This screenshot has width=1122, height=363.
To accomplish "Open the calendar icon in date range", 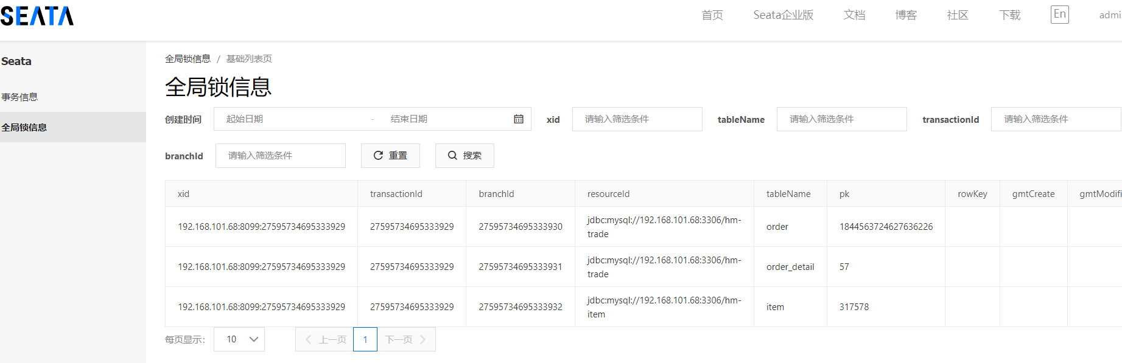I will point(519,119).
